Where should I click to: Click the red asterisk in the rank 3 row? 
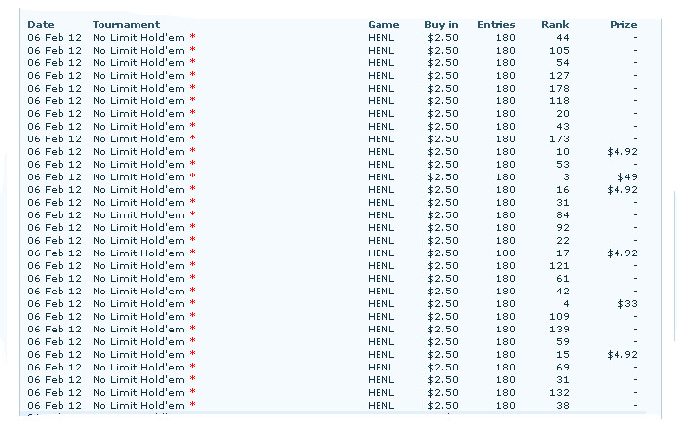click(x=192, y=175)
